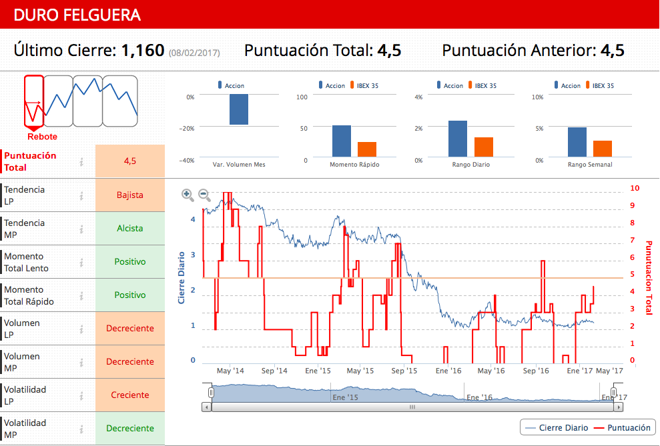Open info icon for Tendencia MP row
Screen dimensions: 660x446
point(81,229)
